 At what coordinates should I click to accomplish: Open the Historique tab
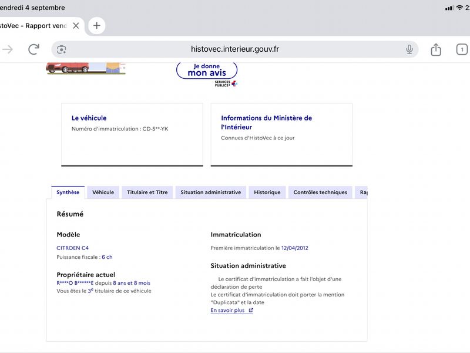pos(267,192)
